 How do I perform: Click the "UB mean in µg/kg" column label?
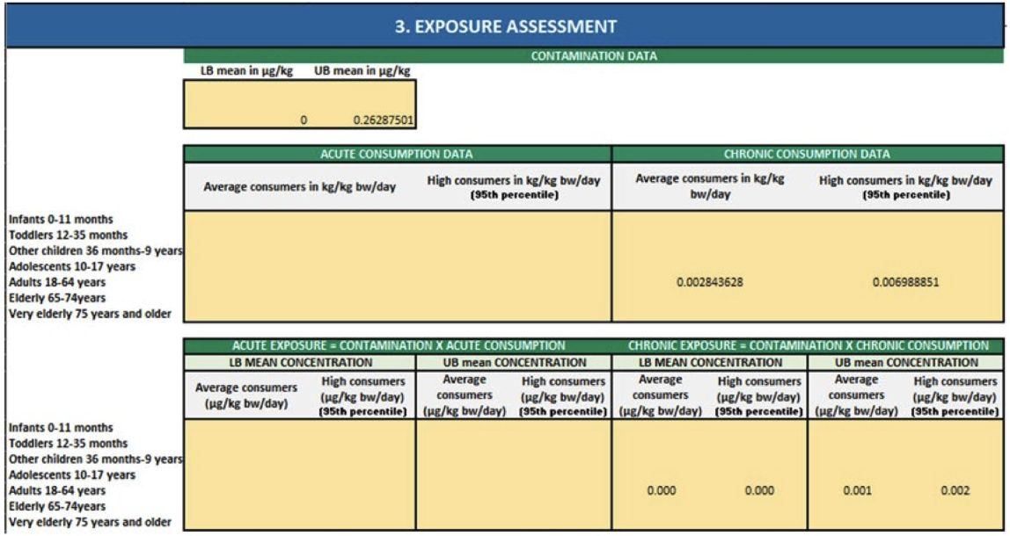click(362, 71)
